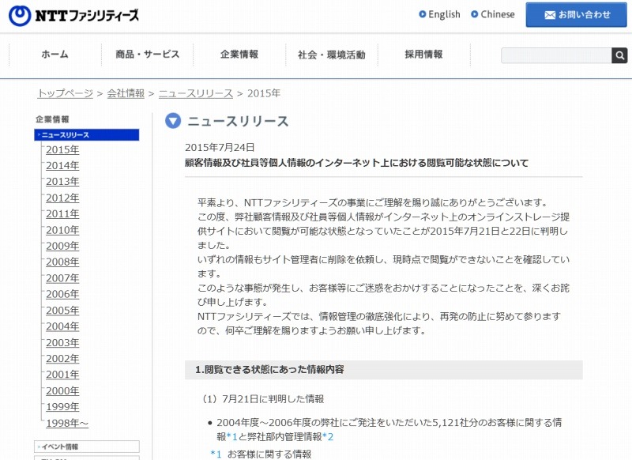Select ニュースリリース in the sidebar

click(x=87, y=135)
